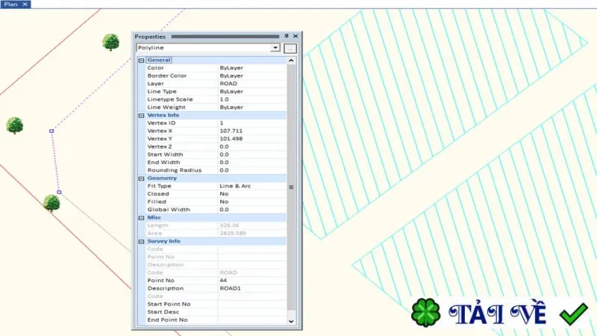
Task: Edit the Vertex Z value
Action: point(252,146)
